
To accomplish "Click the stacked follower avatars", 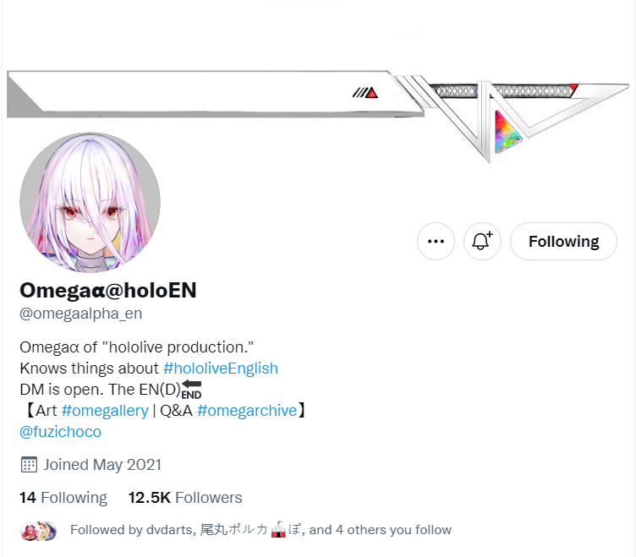I will click(39, 531).
